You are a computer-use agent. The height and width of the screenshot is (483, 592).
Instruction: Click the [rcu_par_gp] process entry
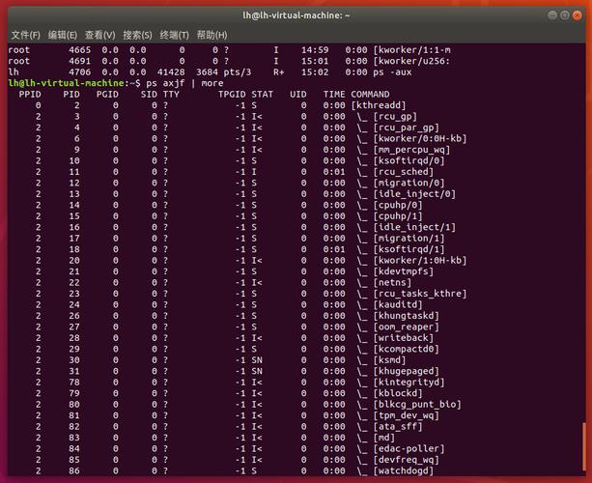[x=406, y=128]
